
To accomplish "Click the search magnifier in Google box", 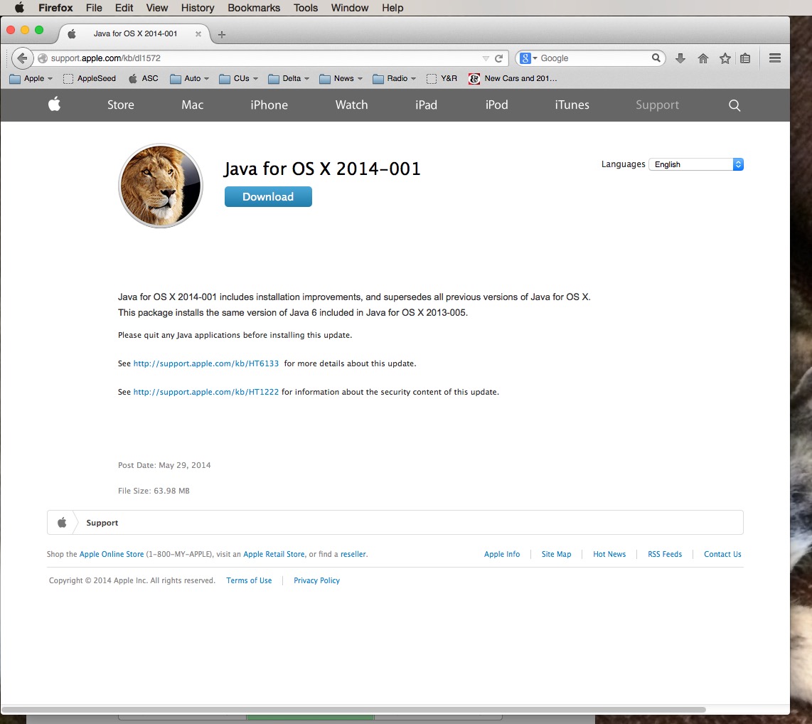I will pyautogui.click(x=656, y=58).
